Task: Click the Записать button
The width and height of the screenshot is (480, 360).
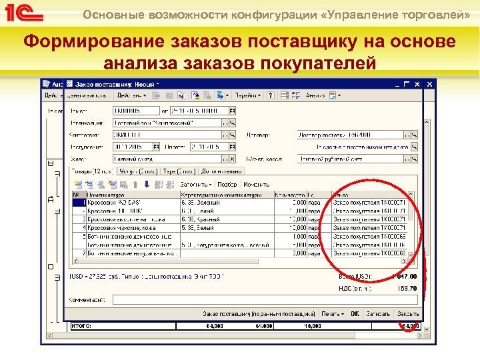Action: click(x=378, y=314)
